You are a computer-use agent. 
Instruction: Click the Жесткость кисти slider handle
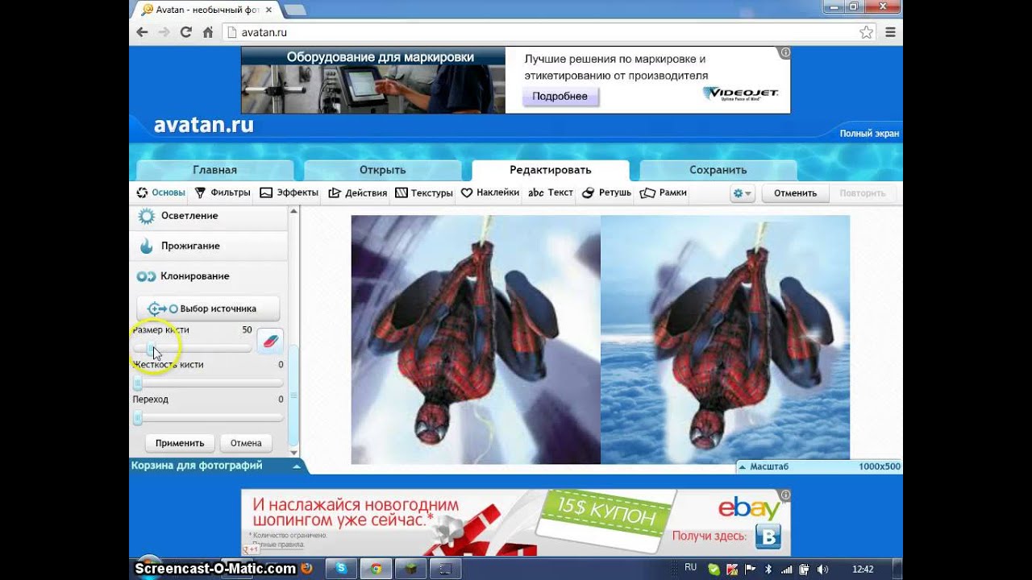pyautogui.click(x=137, y=383)
